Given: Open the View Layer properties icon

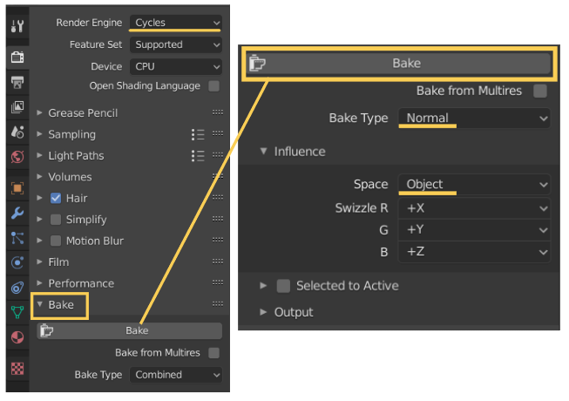Looking at the screenshot, I should point(17,107).
